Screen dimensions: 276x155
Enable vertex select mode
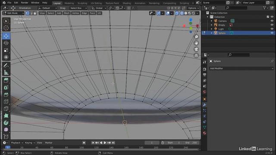[x=28, y=13]
